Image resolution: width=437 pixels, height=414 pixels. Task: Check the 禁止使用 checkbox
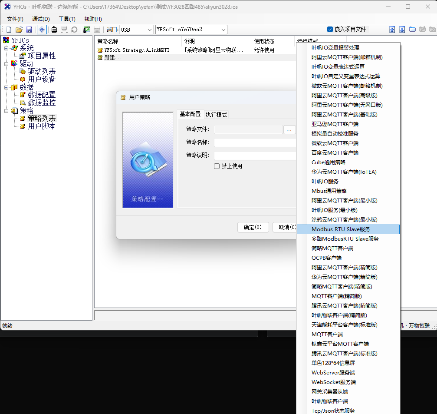[217, 166]
